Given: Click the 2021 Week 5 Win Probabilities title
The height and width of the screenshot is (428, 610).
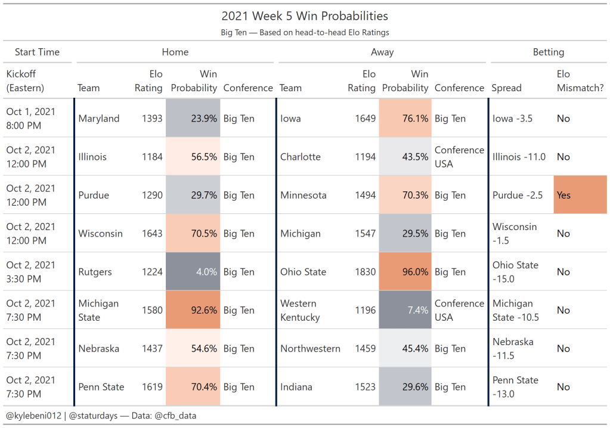Looking at the screenshot, I should (x=305, y=16).
